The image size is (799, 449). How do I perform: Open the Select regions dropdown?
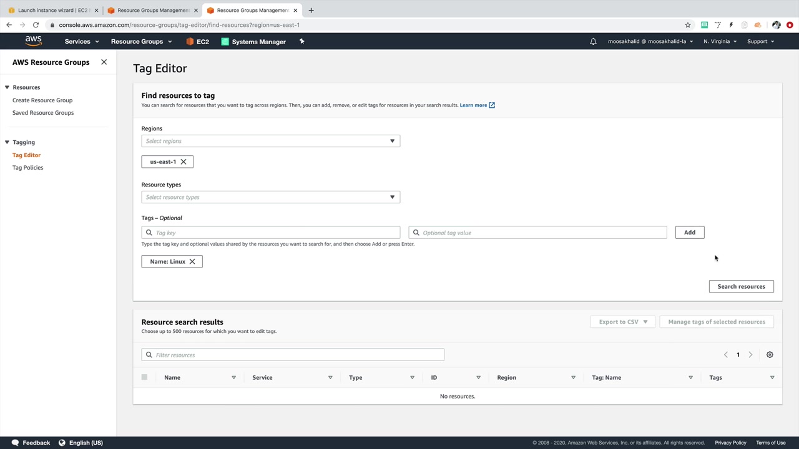(270, 141)
